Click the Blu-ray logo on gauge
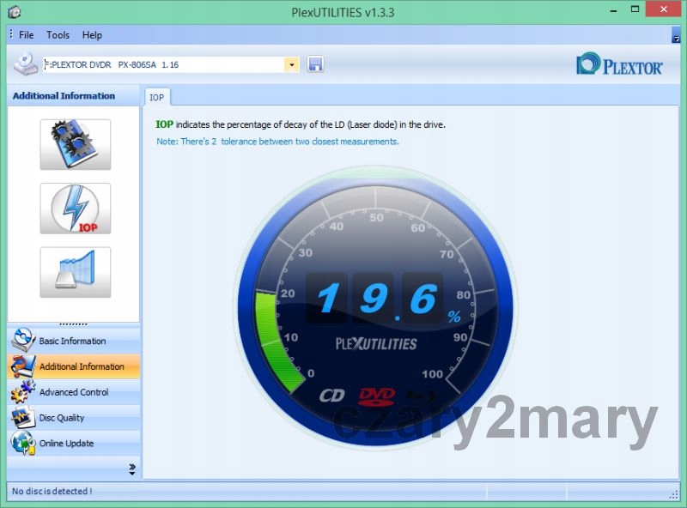Viewport: 687px width, 508px height. pyautogui.click(x=420, y=396)
